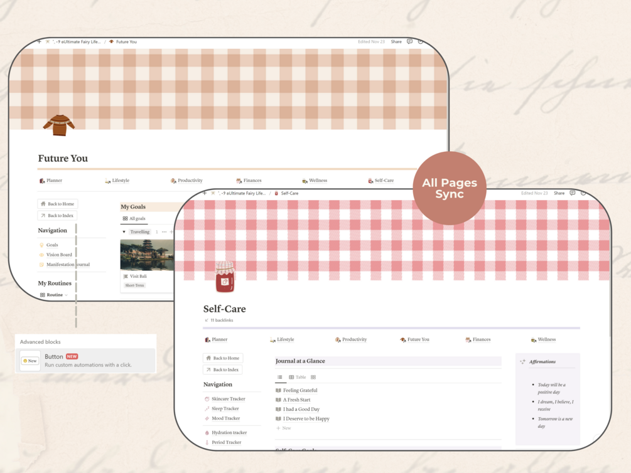Open comments icon in Future You window
This screenshot has height=473, width=631.
click(409, 41)
